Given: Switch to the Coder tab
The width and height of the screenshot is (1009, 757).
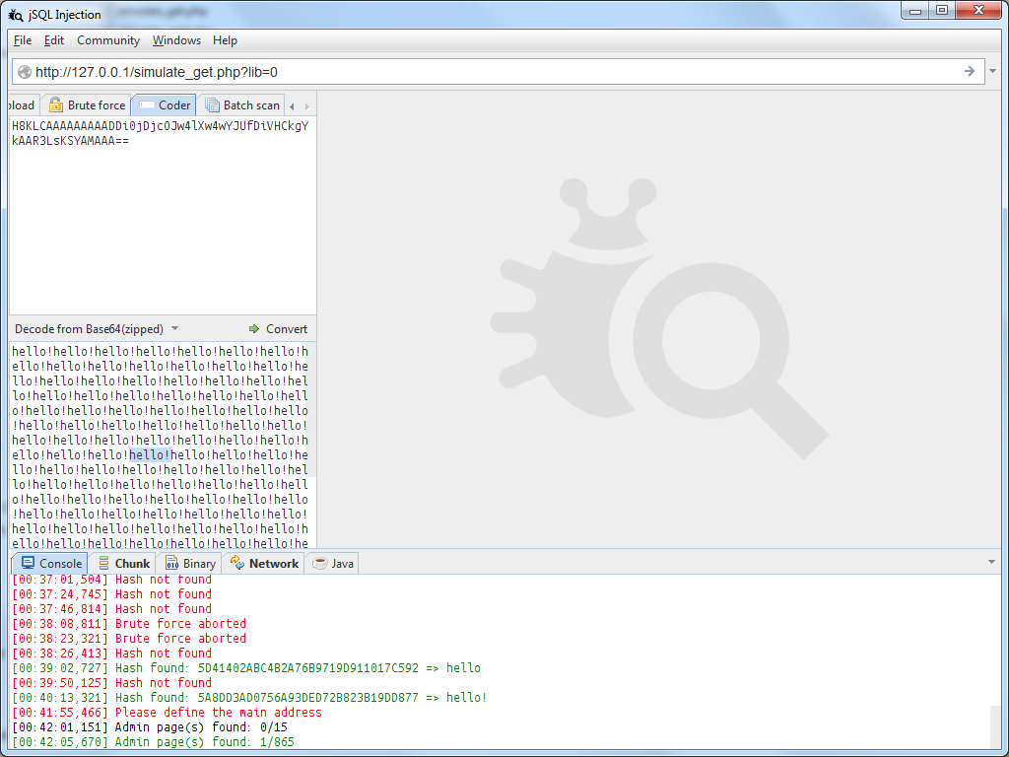Looking at the screenshot, I should pos(165,104).
